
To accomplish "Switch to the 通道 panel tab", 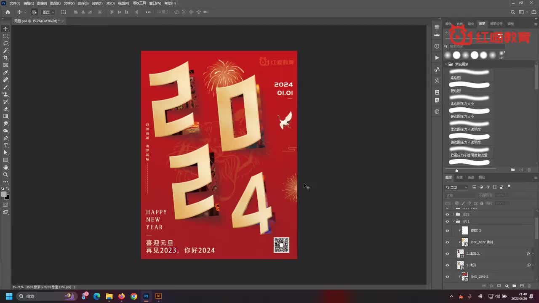I will click(471, 178).
